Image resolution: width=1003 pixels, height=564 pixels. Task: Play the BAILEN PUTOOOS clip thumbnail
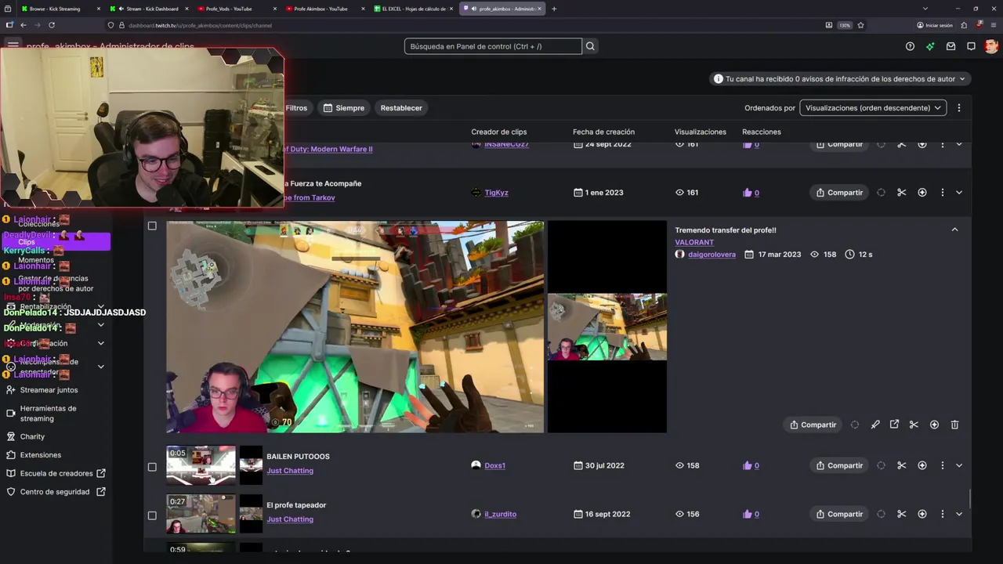pos(201,465)
